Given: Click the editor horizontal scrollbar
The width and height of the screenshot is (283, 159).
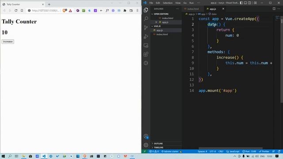Looking at the screenshot, I should pos(230,148).
